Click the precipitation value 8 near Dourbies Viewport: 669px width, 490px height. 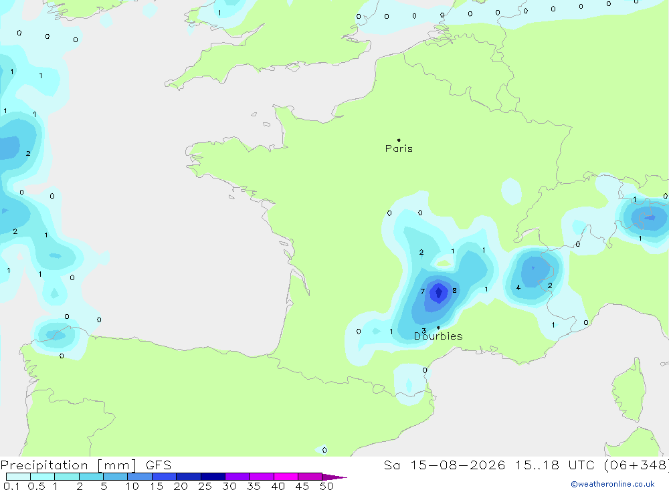coord(454,290)
